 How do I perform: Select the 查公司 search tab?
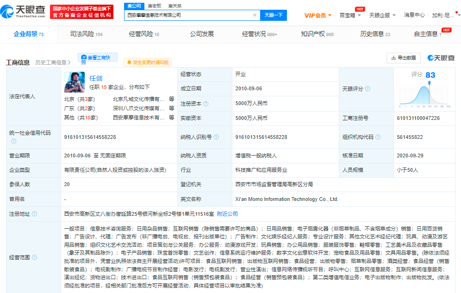point(134,6)
